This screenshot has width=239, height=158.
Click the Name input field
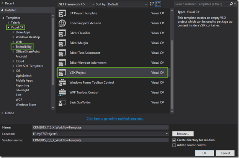100,127
